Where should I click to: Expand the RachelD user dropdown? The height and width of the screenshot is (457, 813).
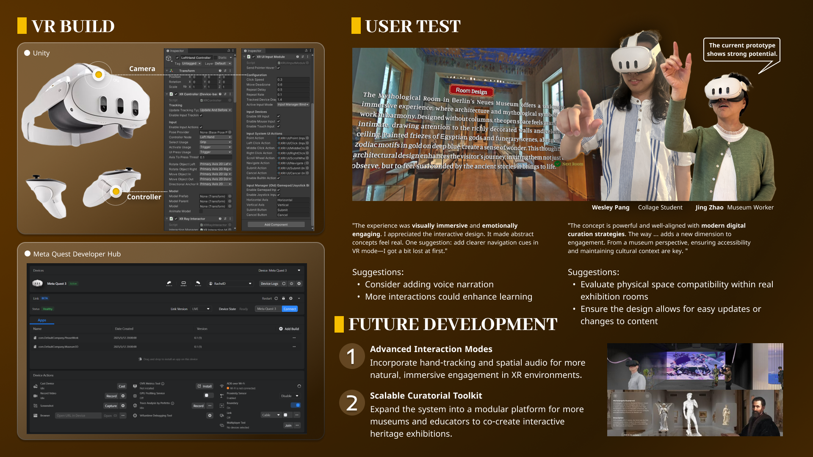pos(231,284)
